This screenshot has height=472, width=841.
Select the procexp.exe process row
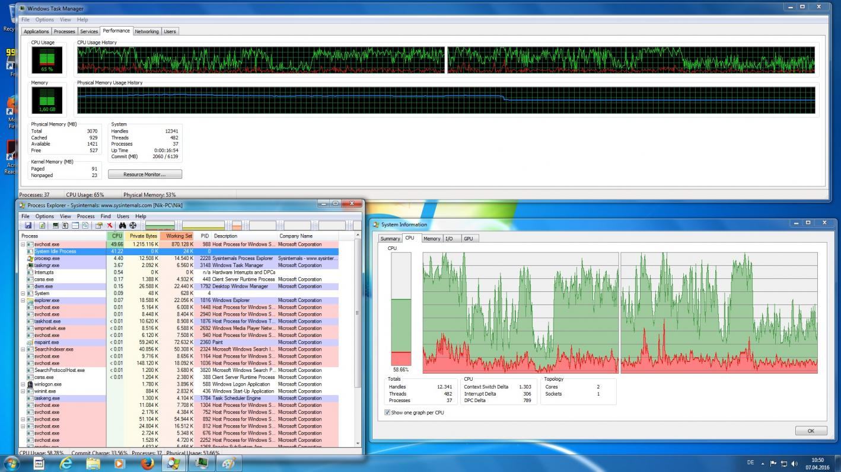180,258
